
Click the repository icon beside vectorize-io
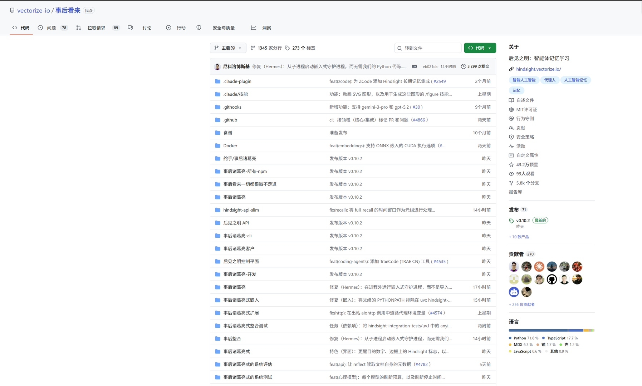[12, 10]
